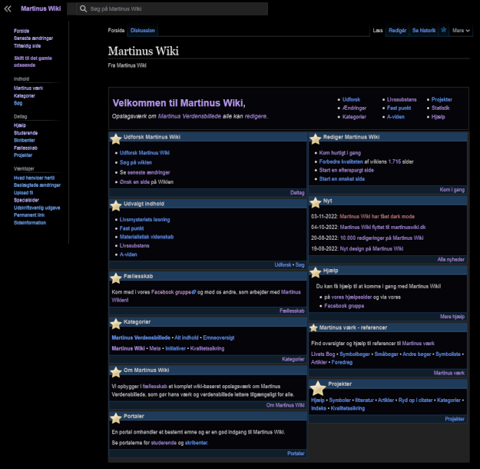Open Martinus Verdensbillede link in welcome banner

(190, 116)
